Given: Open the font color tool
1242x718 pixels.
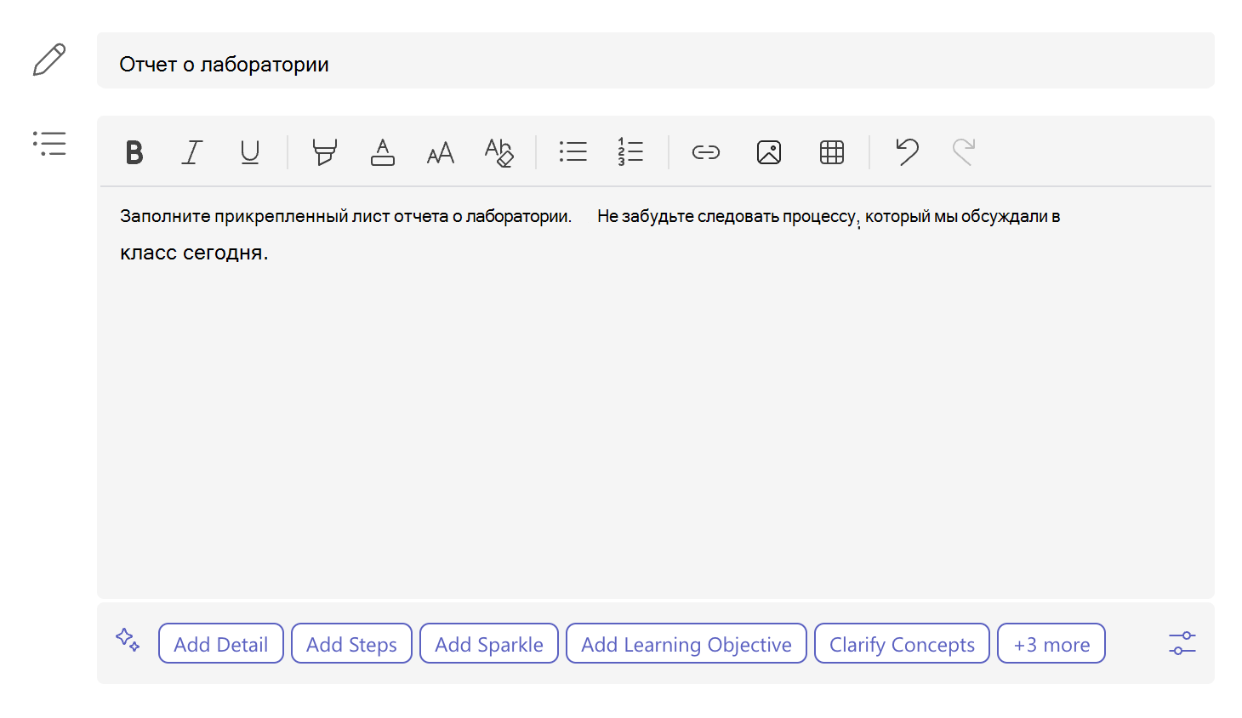Looking at the screenshot, I should pos(383,152).
